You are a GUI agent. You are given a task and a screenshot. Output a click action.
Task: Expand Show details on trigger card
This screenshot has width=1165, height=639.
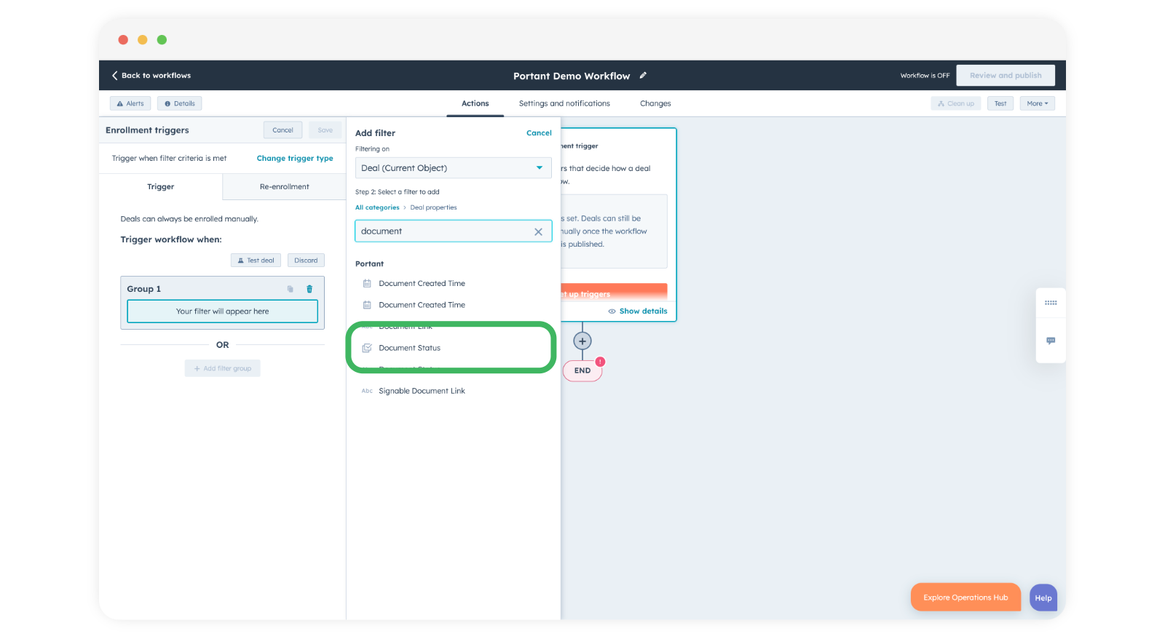tap(638, 311)
